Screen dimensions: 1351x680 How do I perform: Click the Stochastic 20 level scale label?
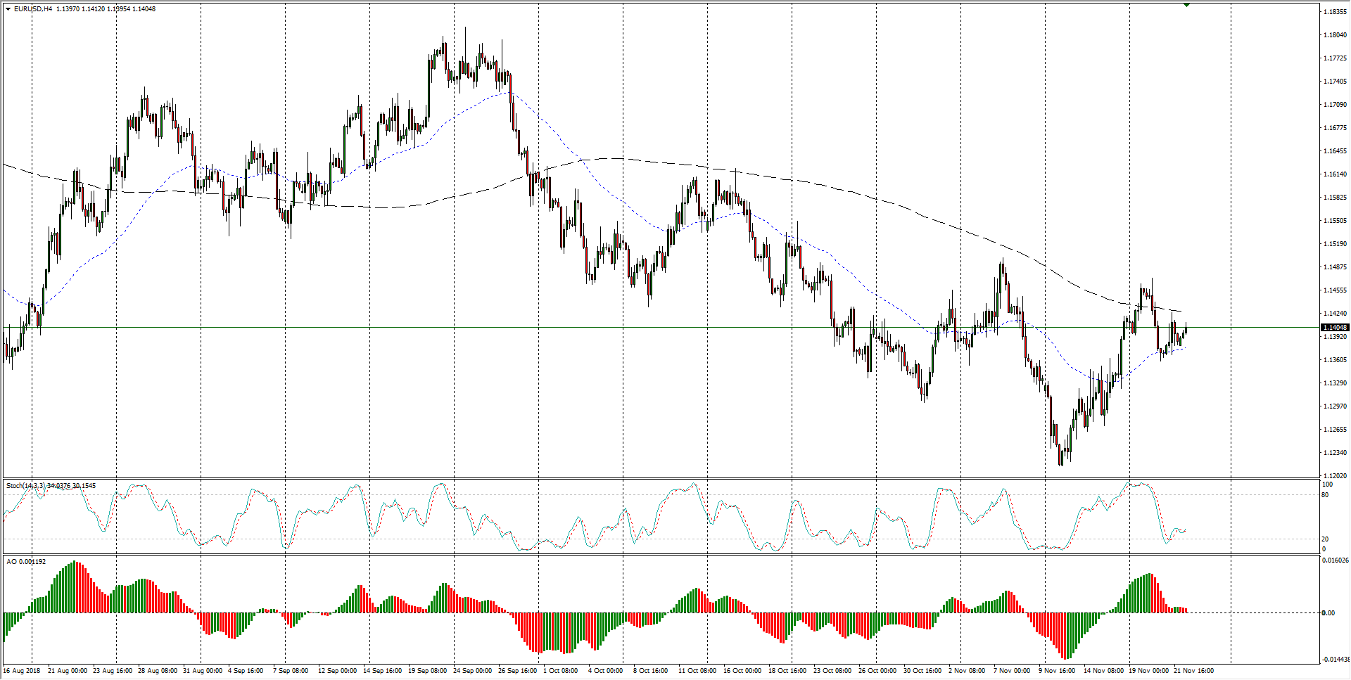point(1325,539)
